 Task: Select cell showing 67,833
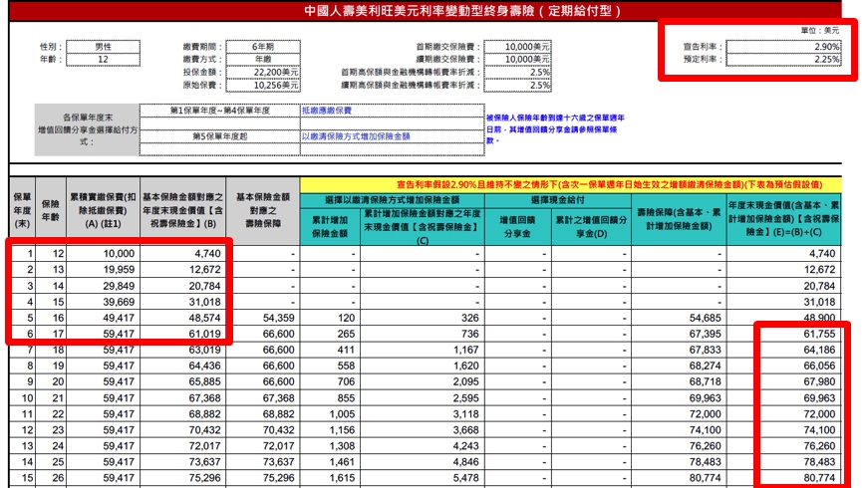(x=679, y=350)
